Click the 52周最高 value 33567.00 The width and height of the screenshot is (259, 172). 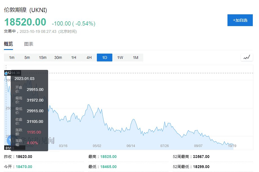(201, 157)
